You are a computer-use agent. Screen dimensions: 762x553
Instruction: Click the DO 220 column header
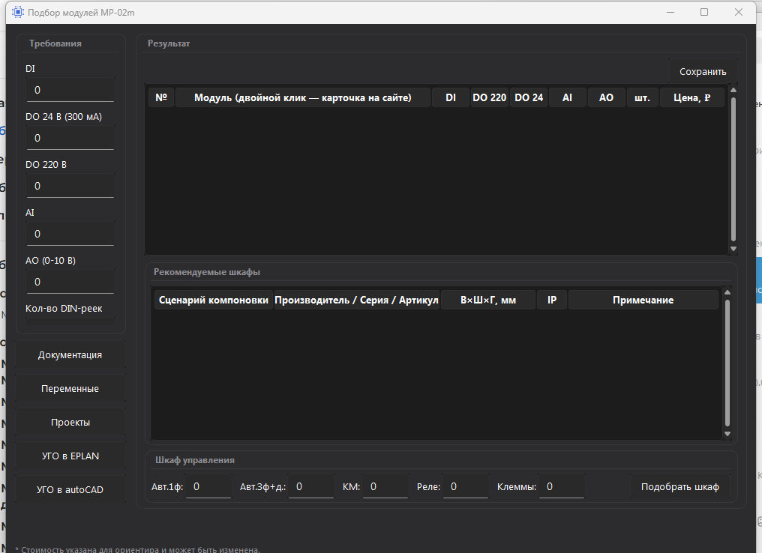click(x=489, y=97)
